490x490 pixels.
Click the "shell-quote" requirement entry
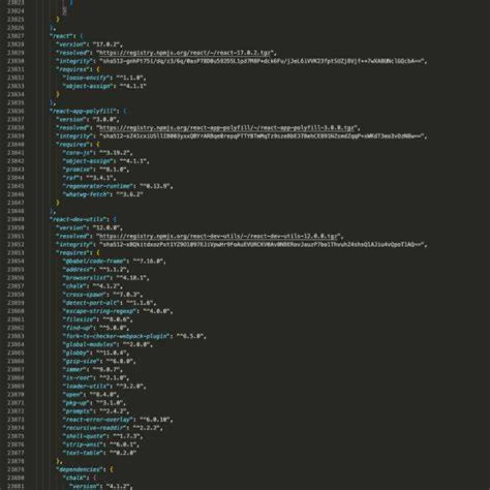pyautogui.click(x=103, y=436)
